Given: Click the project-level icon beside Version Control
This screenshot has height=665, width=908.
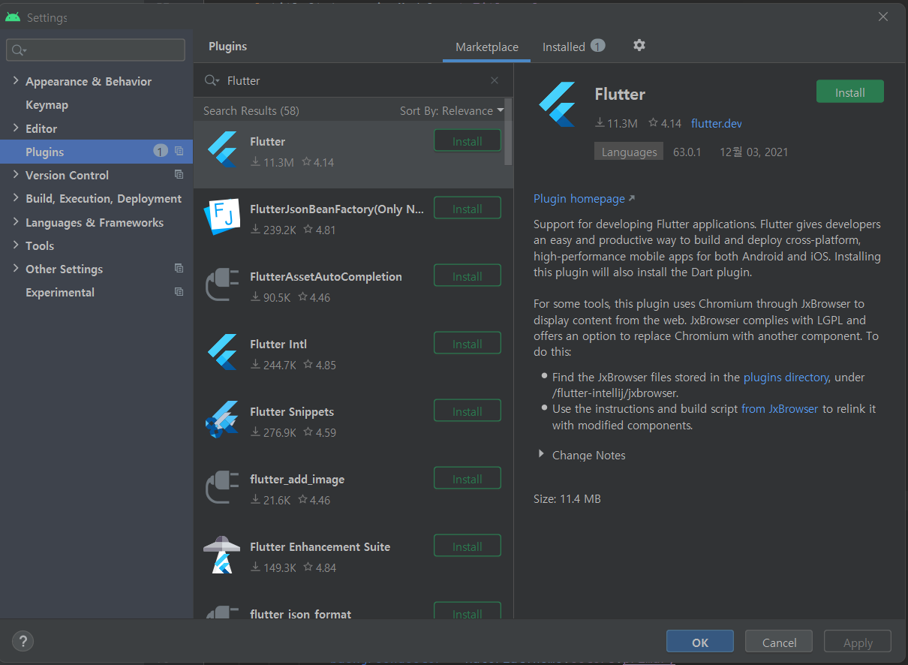Looking at the screenshot, I should (x=179, y=174).
